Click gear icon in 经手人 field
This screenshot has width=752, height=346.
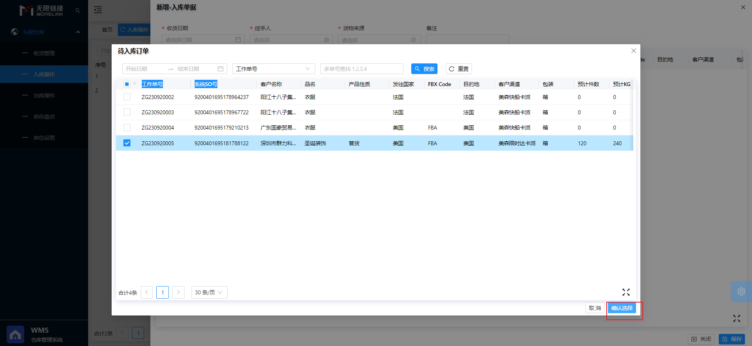click(327, 40)
